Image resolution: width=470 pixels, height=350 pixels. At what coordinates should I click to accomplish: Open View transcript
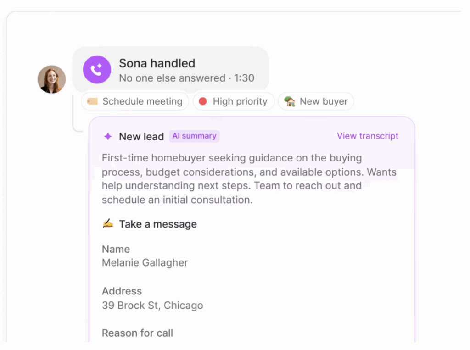point(368,136)
